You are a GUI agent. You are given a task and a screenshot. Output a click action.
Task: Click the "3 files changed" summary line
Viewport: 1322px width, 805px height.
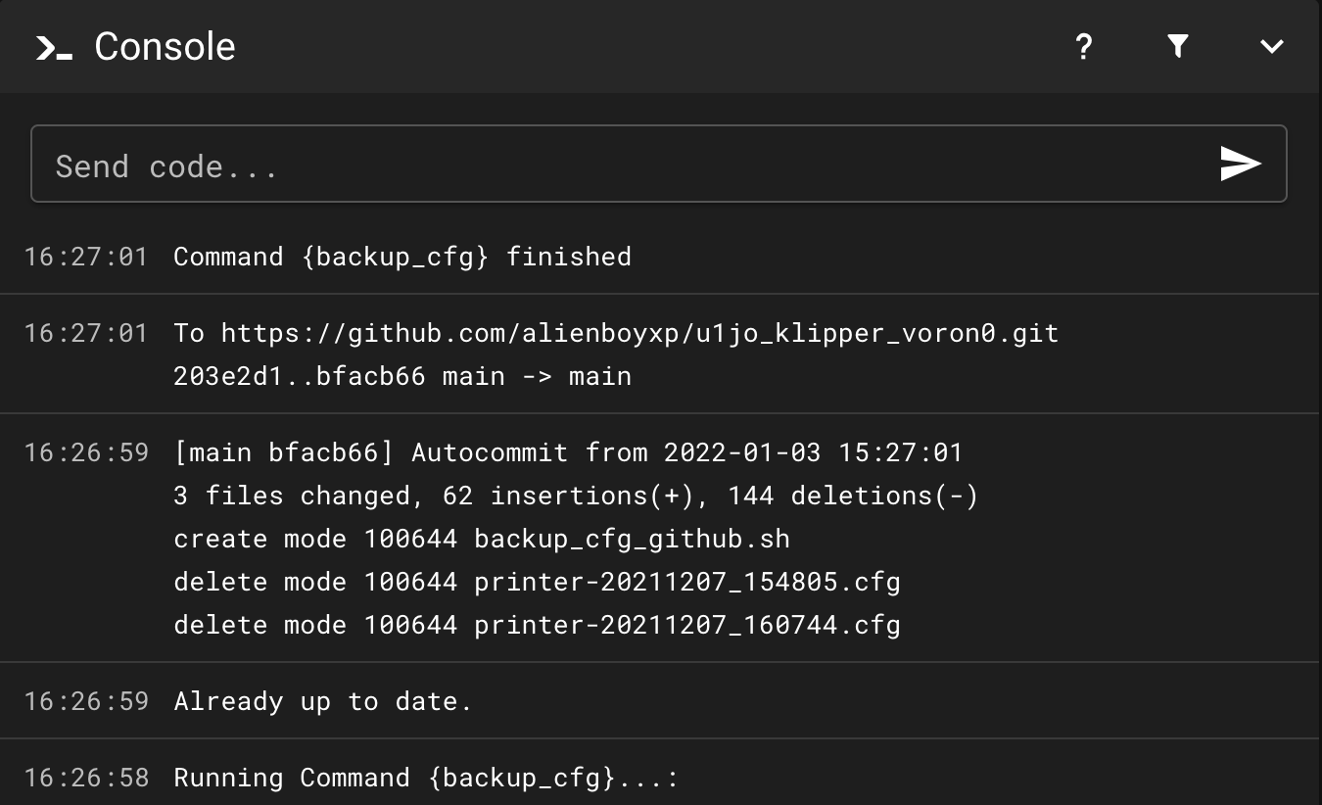[x=576, y=496]
